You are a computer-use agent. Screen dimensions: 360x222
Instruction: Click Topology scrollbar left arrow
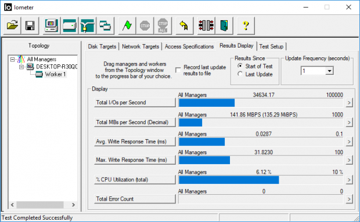[x=12, y=205]
